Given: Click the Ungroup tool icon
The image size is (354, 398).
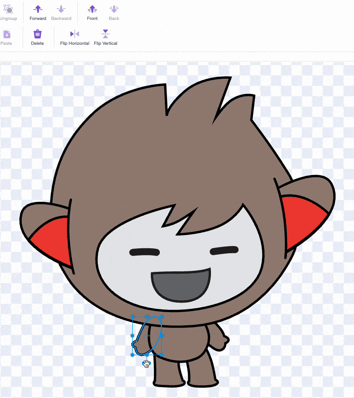Looking at the screenshot, I should point(7,9).
